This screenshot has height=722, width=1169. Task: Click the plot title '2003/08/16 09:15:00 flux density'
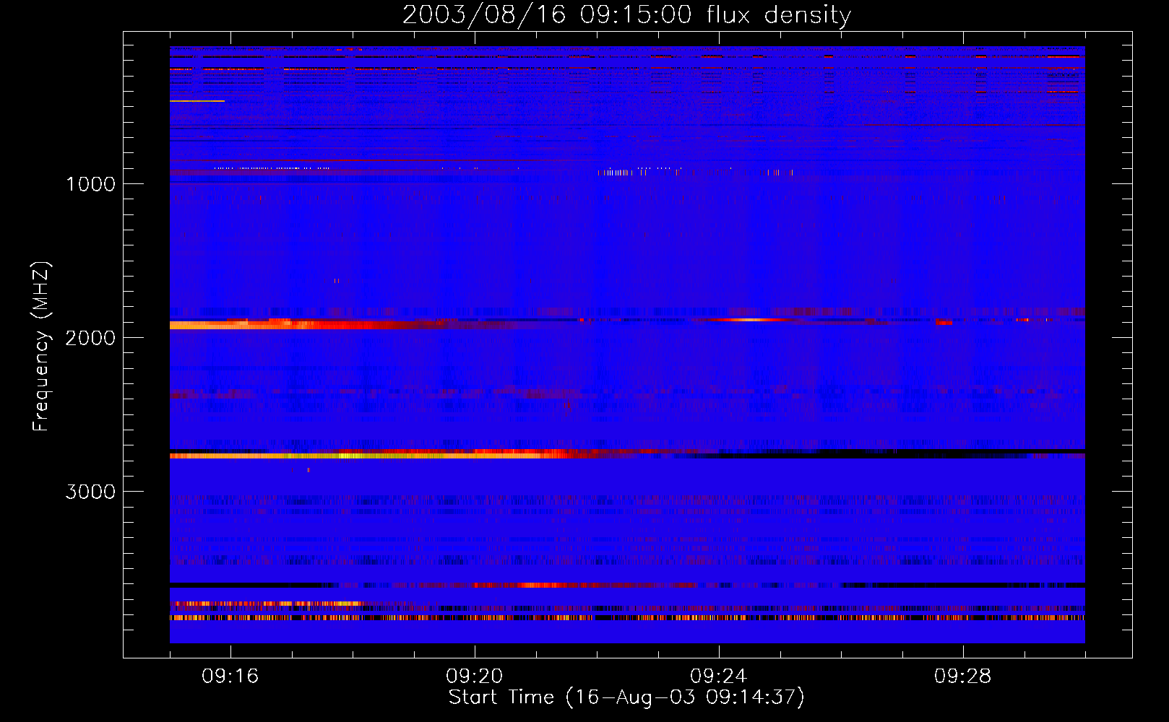626,14
